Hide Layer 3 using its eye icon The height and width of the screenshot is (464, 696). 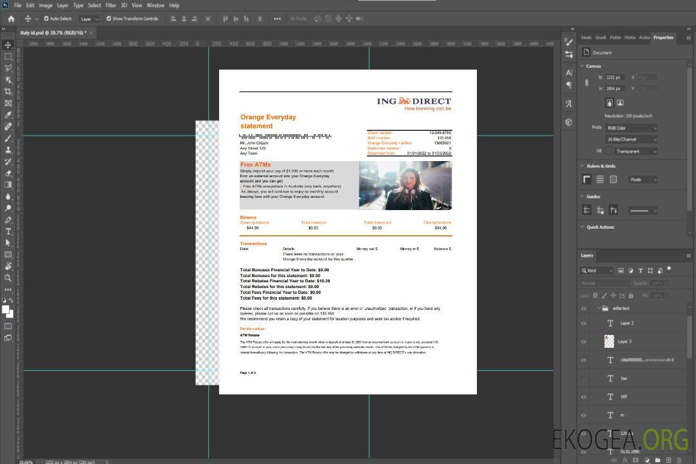[x=584, y=342]
